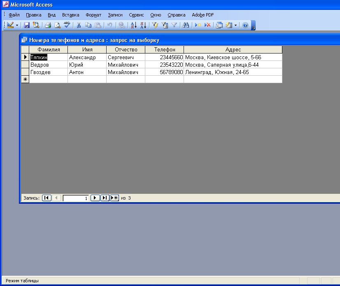
Task: Open the Записи menu
Action: tap(115, 15)
